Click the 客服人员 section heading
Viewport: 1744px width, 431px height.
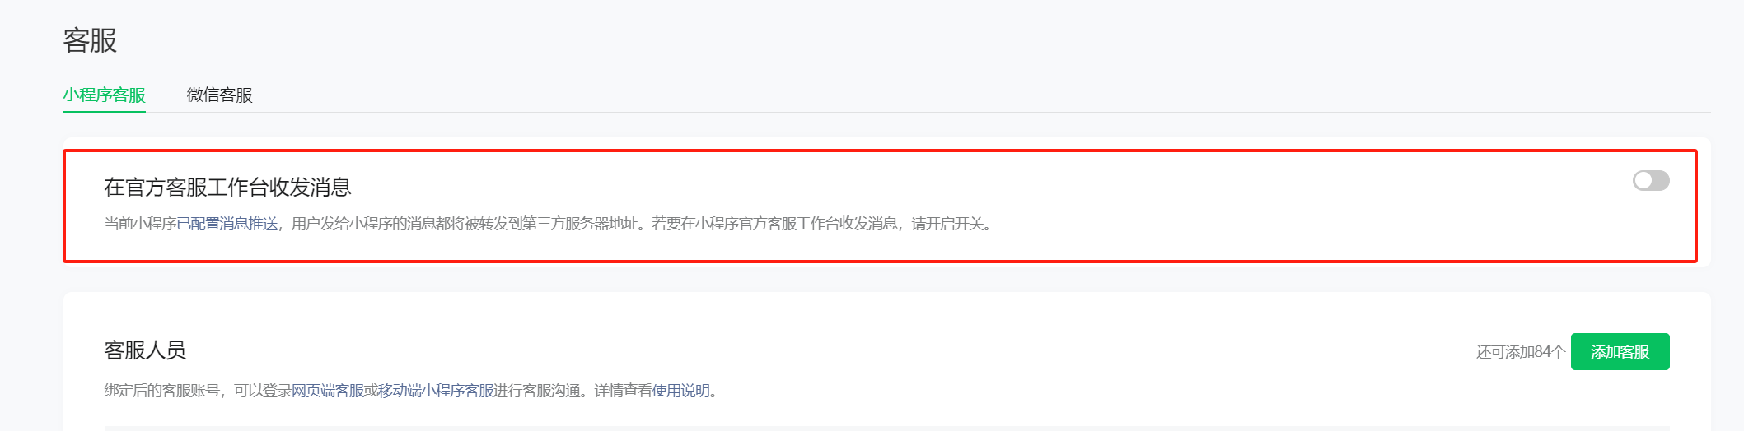click(145, 350)
